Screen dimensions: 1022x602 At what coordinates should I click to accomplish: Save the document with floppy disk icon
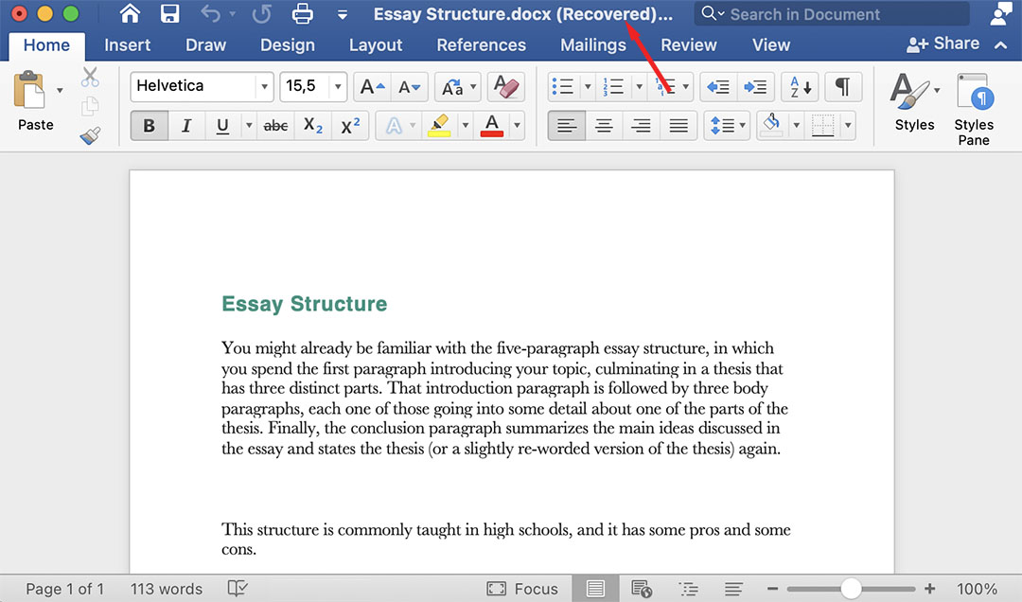[x=169, y=13]
